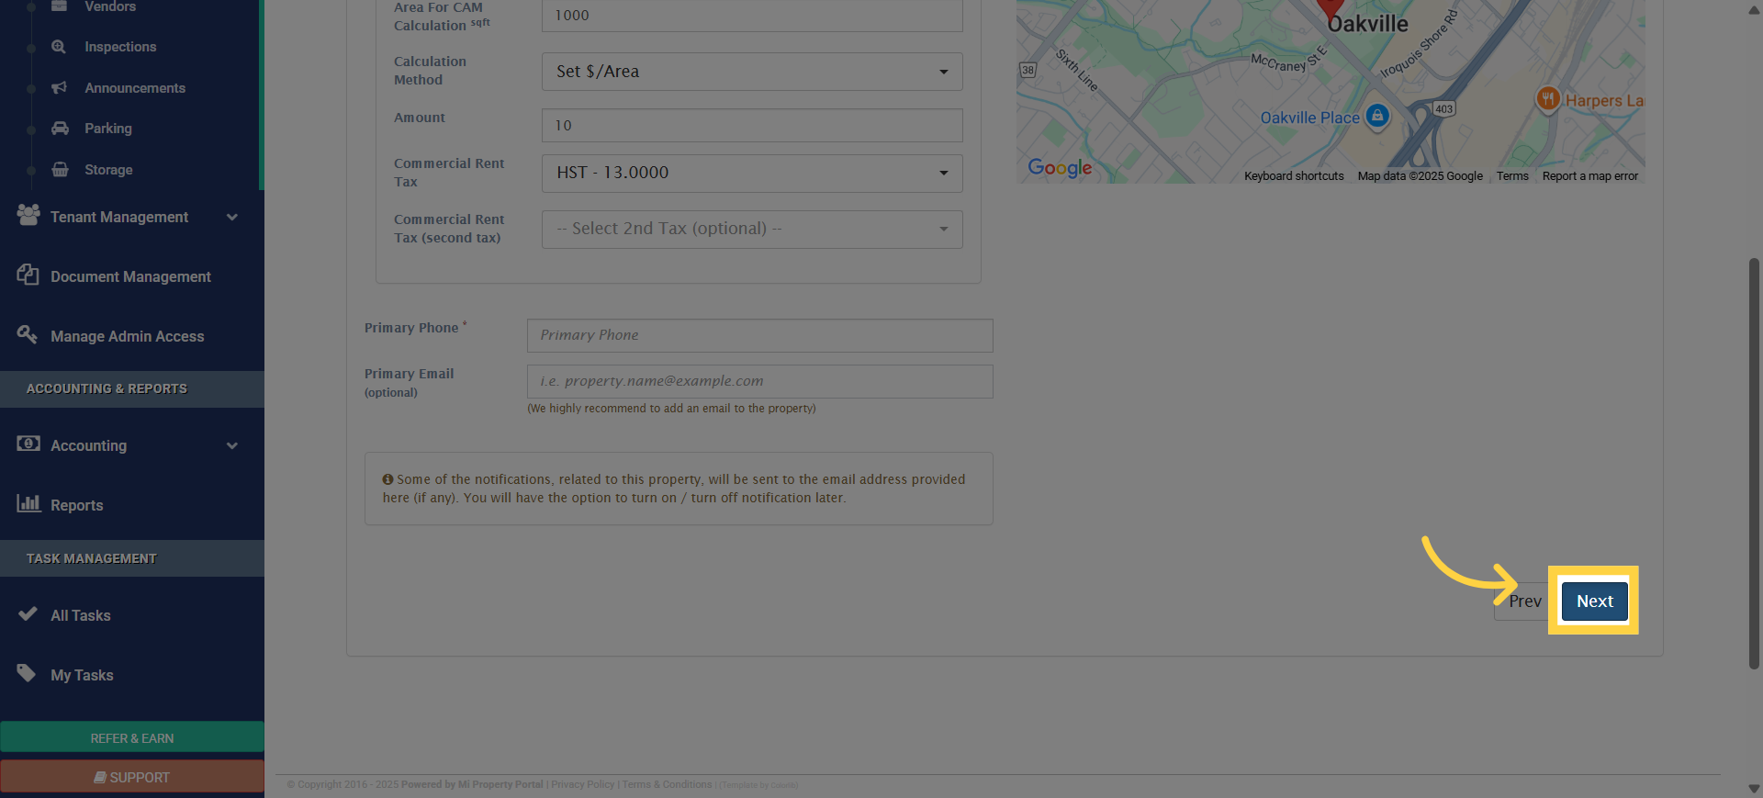Click the Oakville Place shopping pin on map
This screenshot has width=1763, height=798.
(1377, 116)
